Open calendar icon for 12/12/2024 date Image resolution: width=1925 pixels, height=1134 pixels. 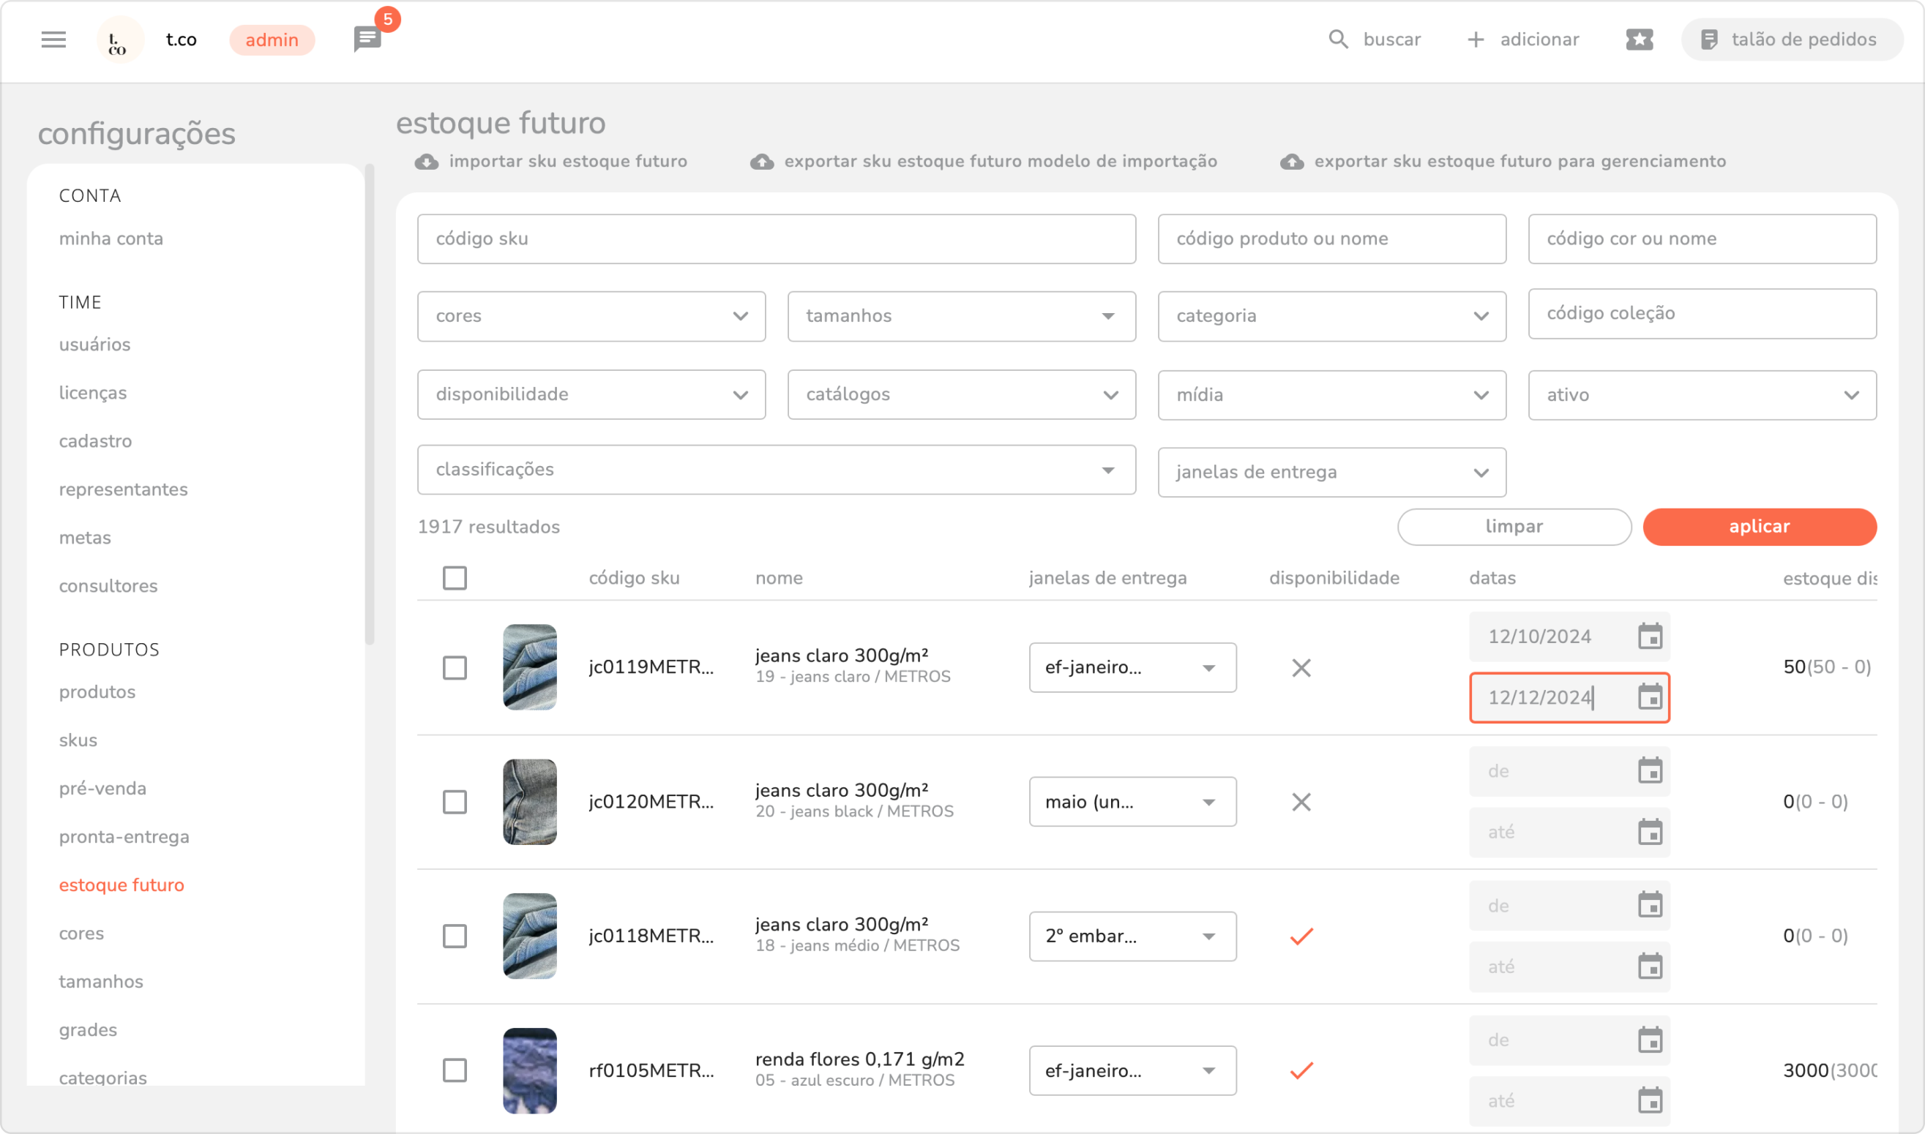1650,698
